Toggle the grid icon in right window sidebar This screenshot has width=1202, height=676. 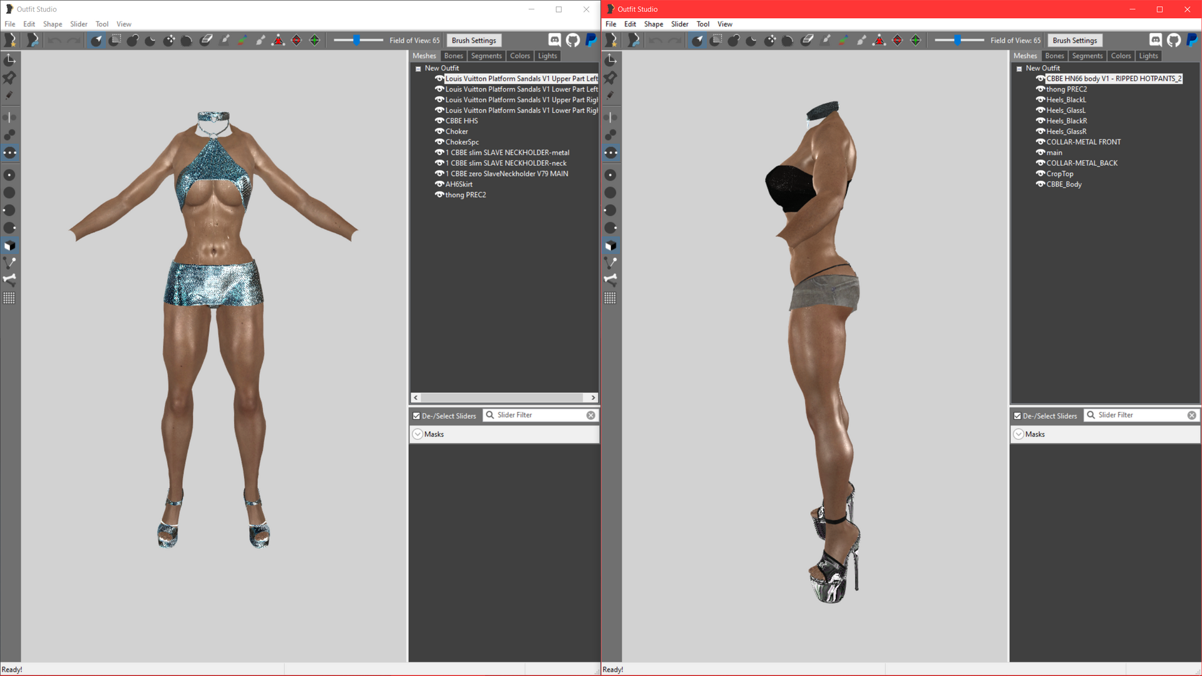610,298
